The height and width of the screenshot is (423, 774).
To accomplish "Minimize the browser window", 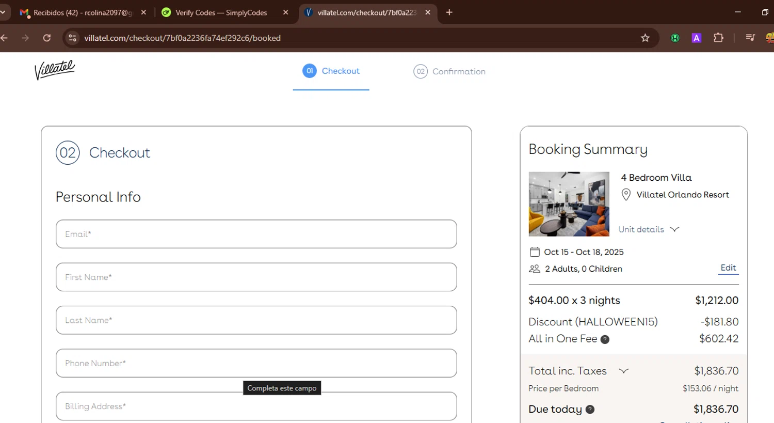I will pos(738,12).
